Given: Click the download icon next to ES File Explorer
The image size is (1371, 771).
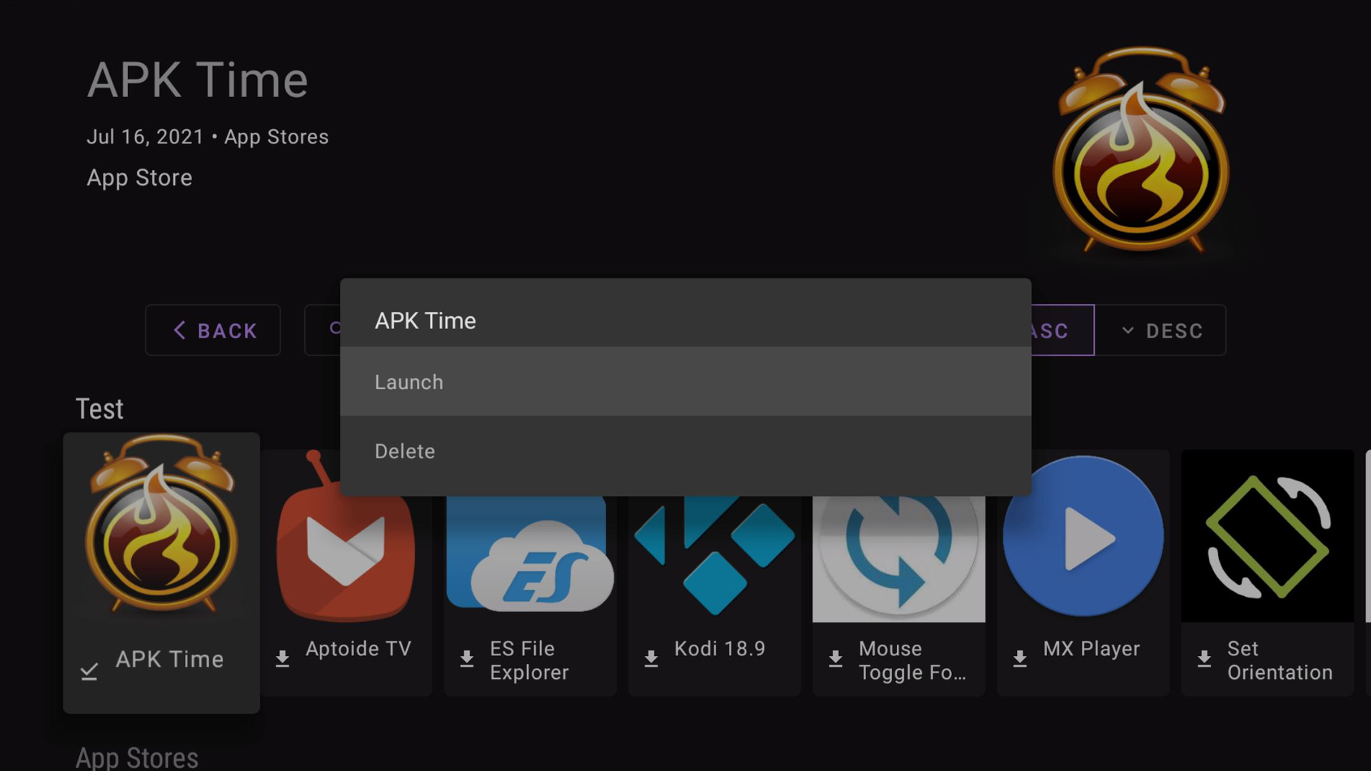Looking at the screenshot, I should pyautogui.click(x=466, y=658).
